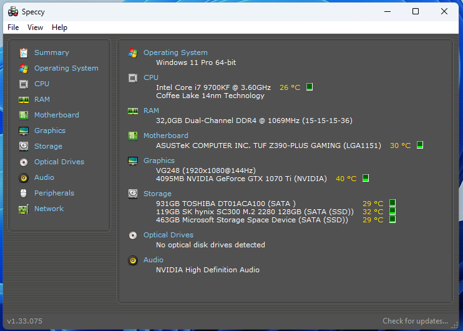Image resolution: width=463 pixels, height=331 pixels.
Task: Click the Summary clipboard icon in sidebar
Action: pyautogui.click(x=24, y=53)
